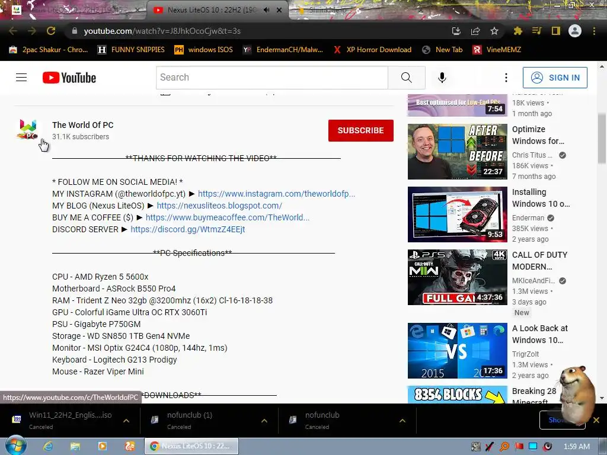The width and height of the screenshot is (607, 455).
Task: Open The World Of PC channel name
Action: (x=83, y=125)
